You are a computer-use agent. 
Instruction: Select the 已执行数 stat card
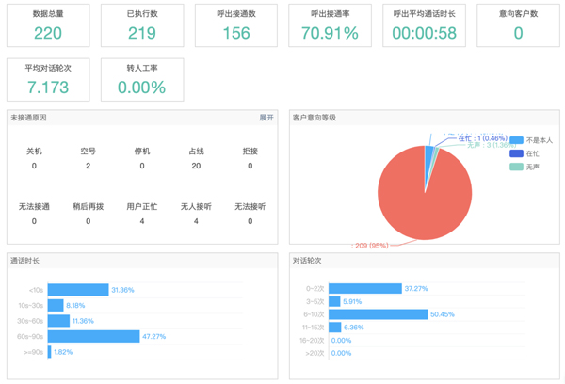(142, 25)
